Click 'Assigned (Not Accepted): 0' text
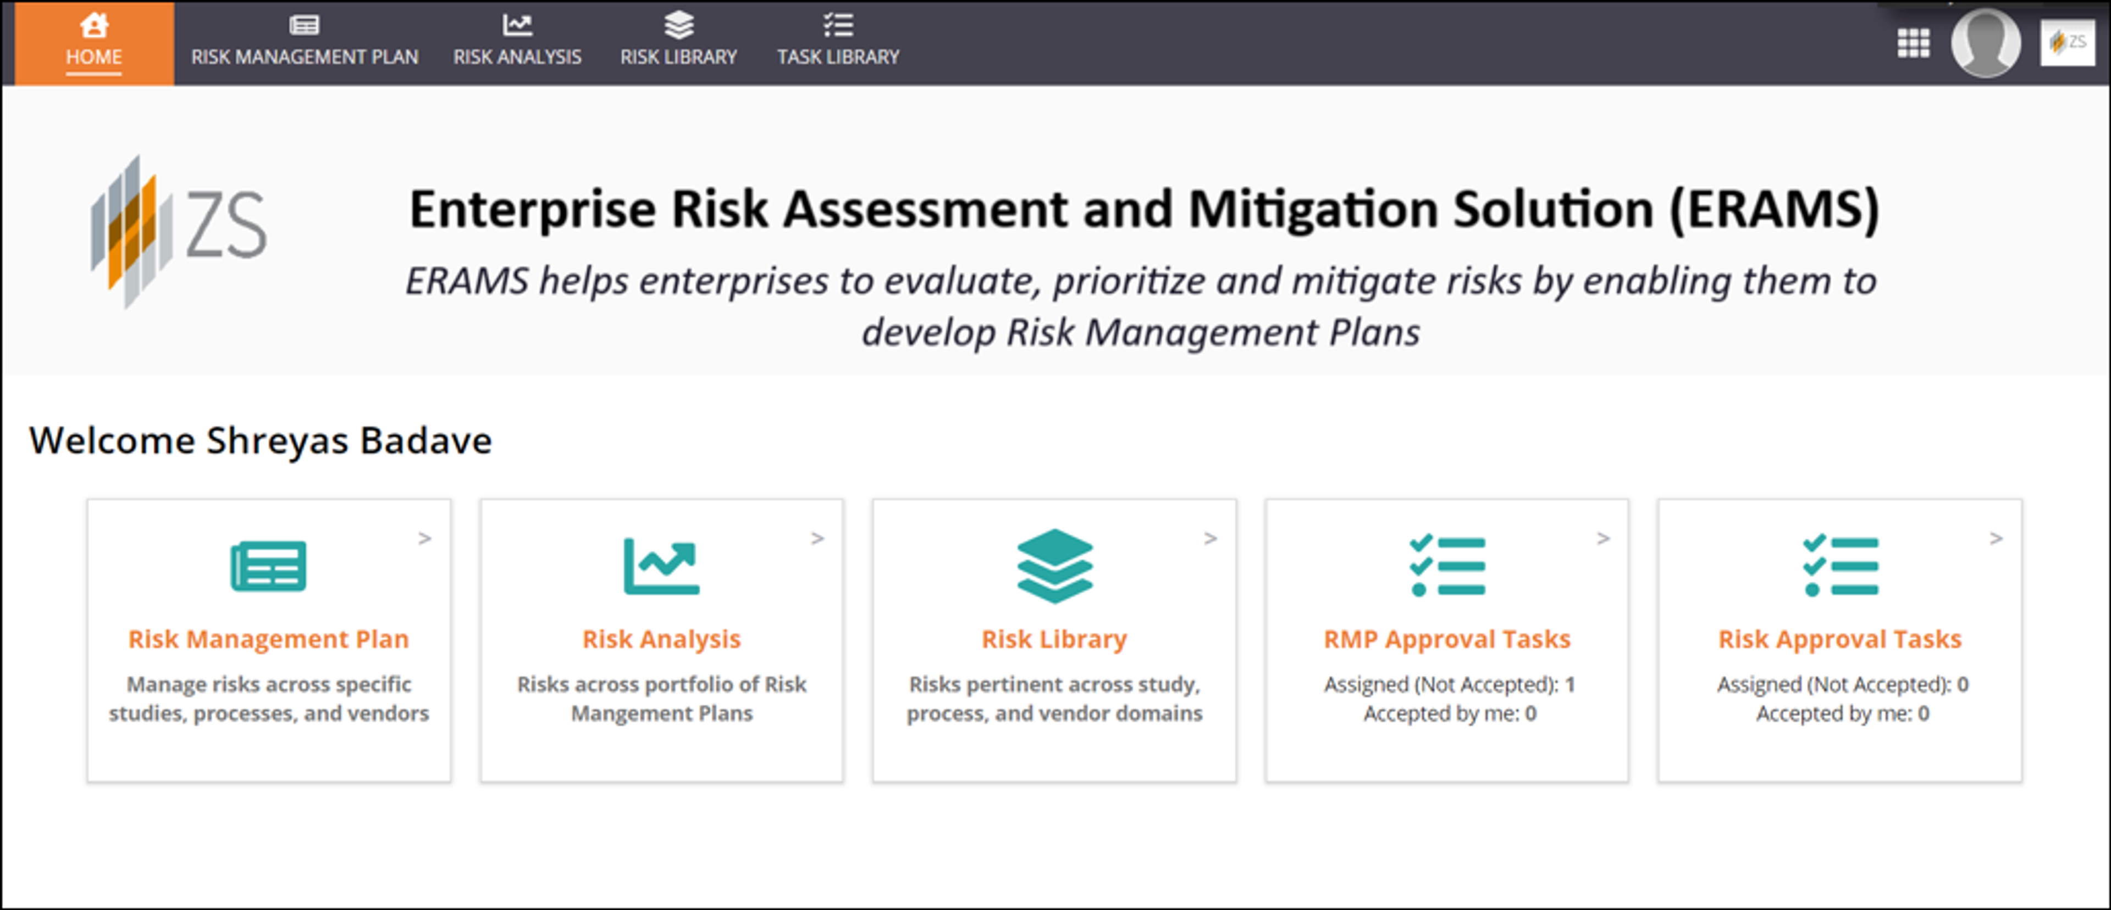The height and width of the screenshot is (910, 2111). click(x=1843, y=684)
